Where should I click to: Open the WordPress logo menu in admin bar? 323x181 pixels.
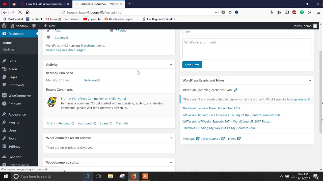[x=4, y=26]
